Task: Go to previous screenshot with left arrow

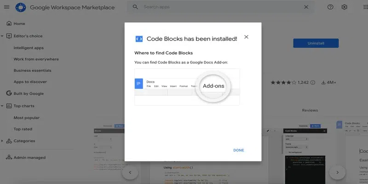Action: pos(130,172)
